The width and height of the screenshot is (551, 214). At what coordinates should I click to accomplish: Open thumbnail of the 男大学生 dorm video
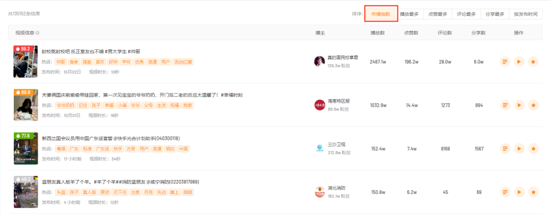tap(26, 62)
